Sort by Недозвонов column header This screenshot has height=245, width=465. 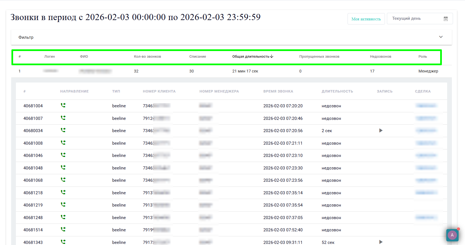tap(381, 57)
